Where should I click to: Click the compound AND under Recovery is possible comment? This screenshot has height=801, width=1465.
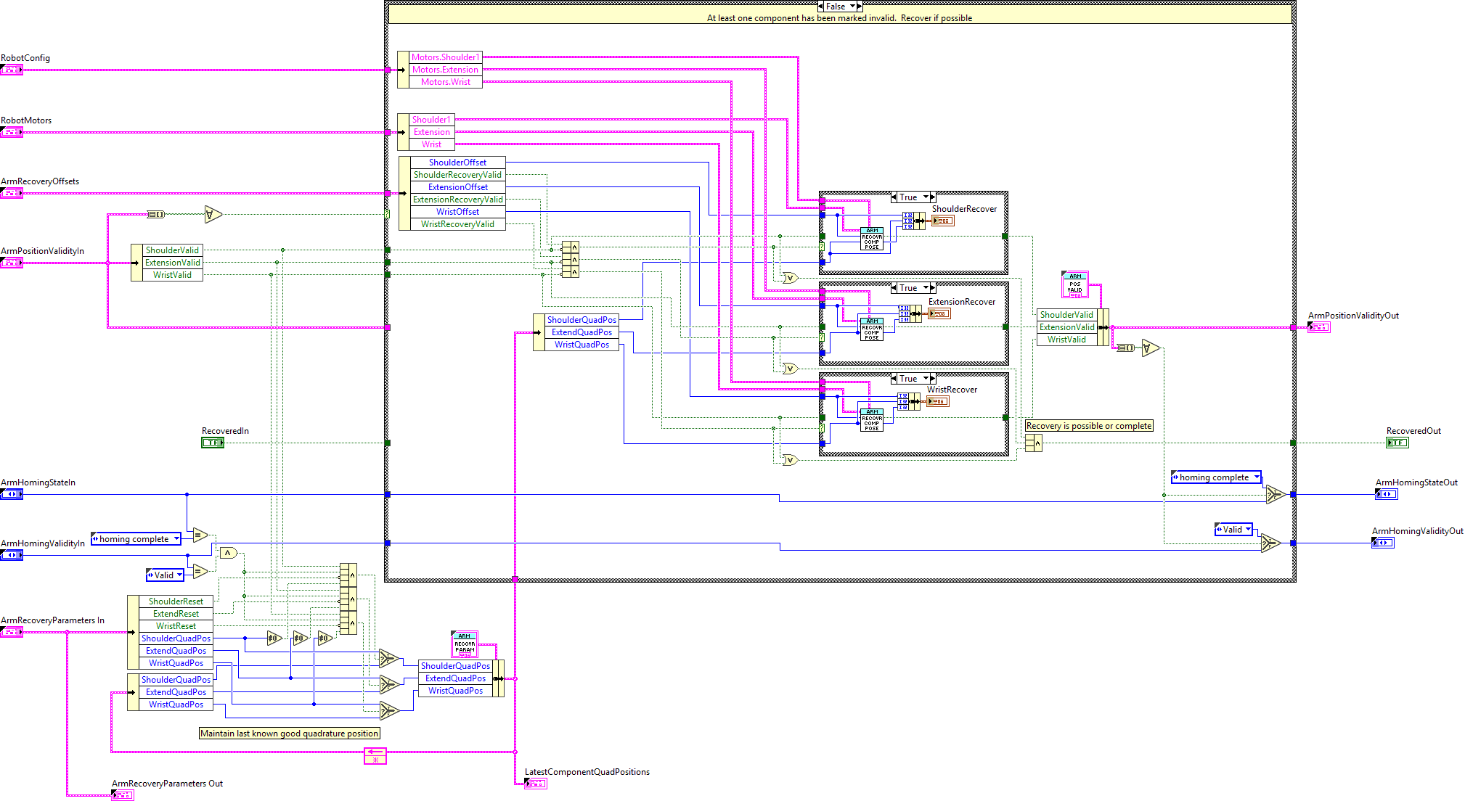(x=1034, y=443)
